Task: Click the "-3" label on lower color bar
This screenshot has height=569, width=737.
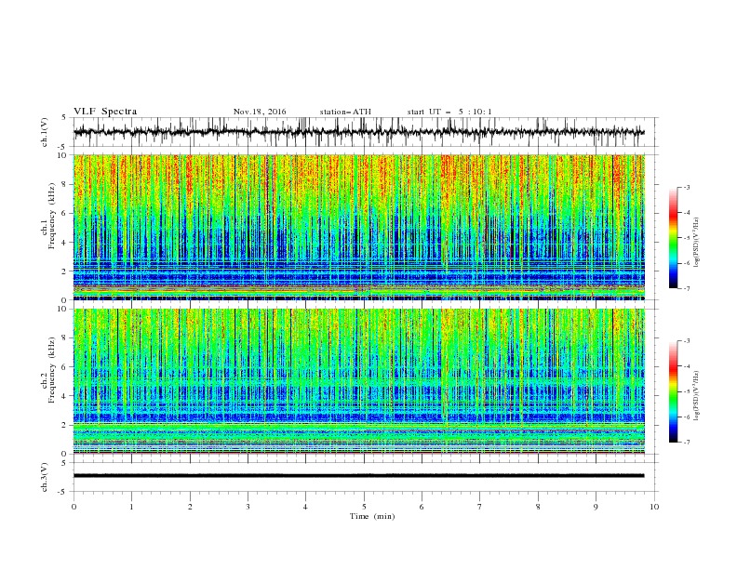Action: [686, 341]
